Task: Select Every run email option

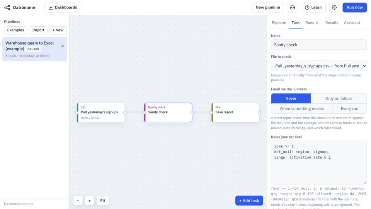Action: click(349, 108)
